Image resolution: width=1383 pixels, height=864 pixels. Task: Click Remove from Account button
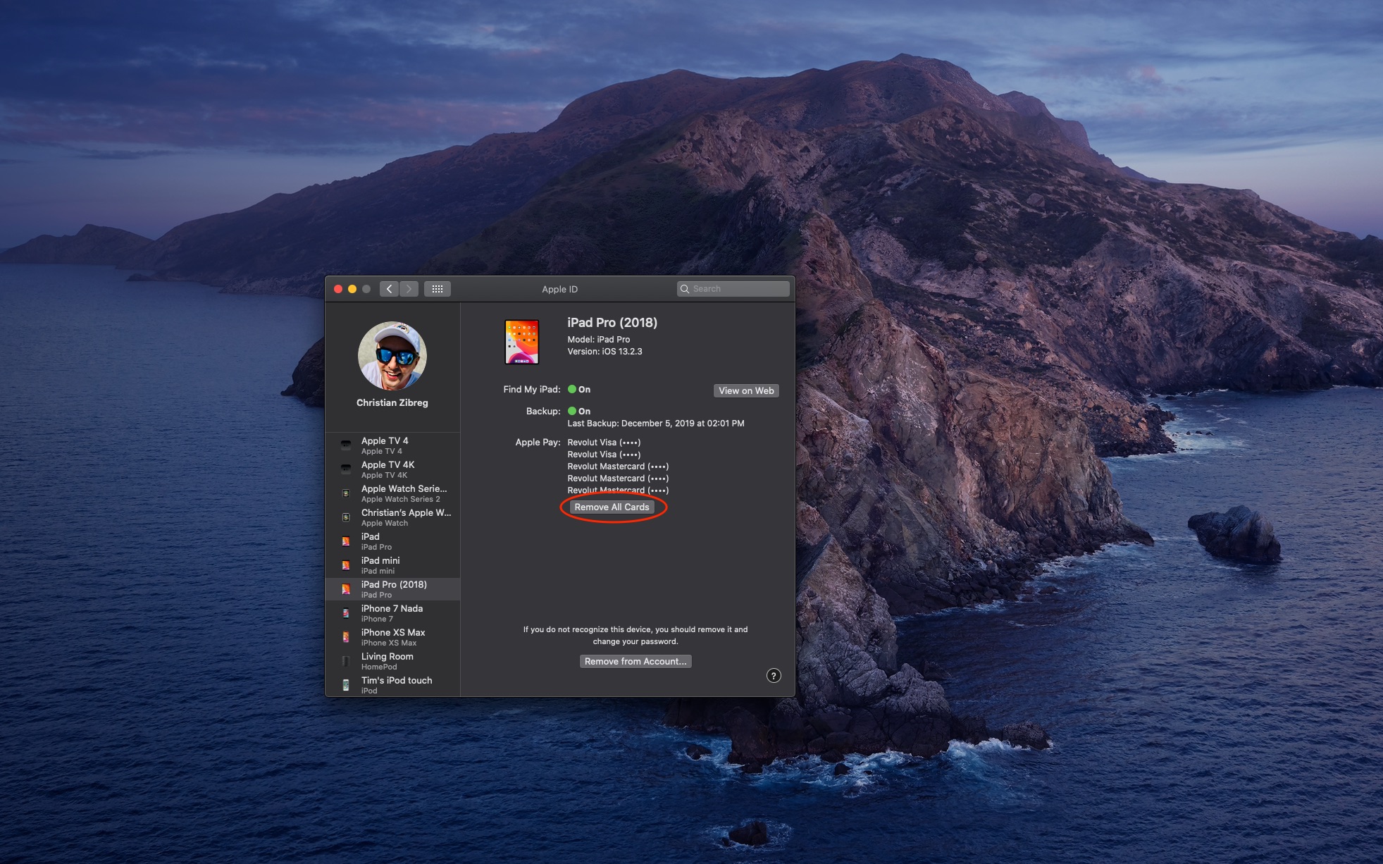click(635, 661)
